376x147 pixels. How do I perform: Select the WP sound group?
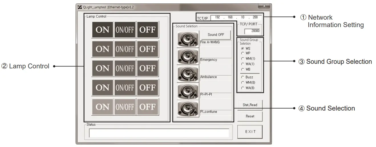click(x=246, y=53)
